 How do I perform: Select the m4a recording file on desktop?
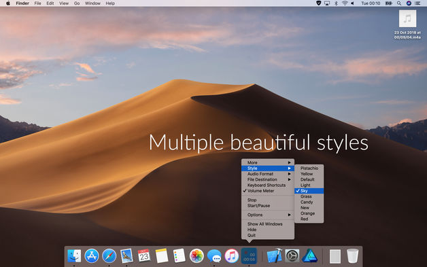407,24
